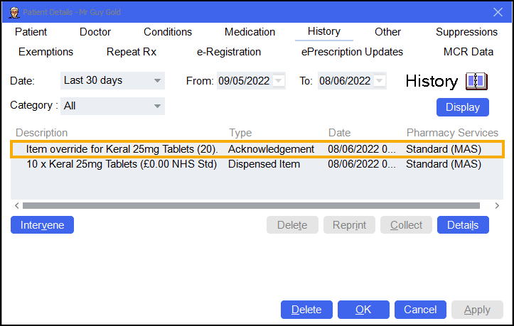Click the OK button
Image resolution: width=514 pixels, height=326 pixels.
tap(363, 310)
